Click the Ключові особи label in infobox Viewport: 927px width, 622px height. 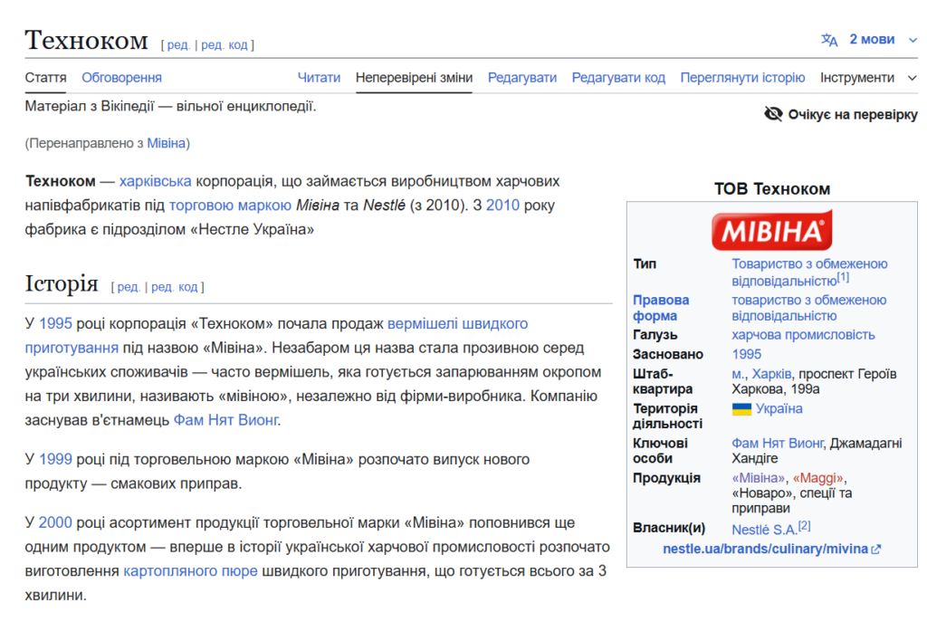(x=660, y=451)
